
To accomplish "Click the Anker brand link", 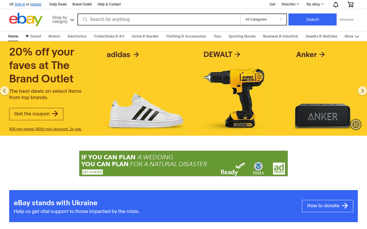I will [311, 54].
